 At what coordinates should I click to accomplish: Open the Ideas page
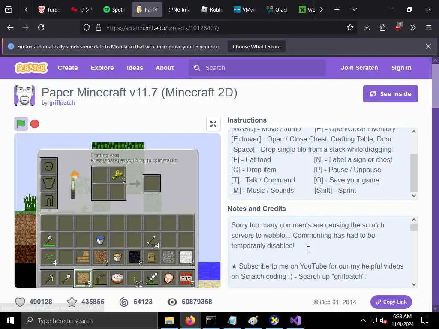click(135, 68)
